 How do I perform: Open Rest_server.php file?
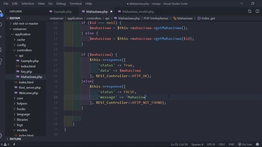click(x=30, y=88)
